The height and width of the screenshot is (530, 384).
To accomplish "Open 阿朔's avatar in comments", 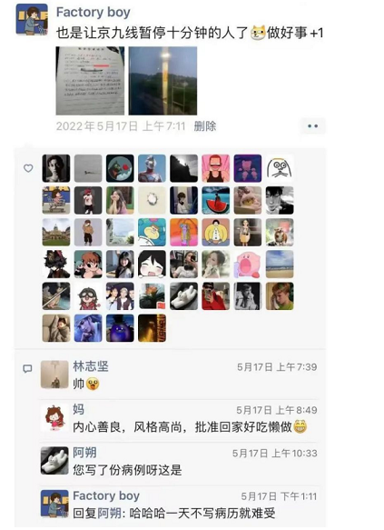I will pyautogui.click(x=54, y=460).
